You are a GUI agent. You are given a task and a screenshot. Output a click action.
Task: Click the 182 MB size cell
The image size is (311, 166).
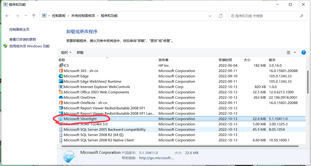pos(259,65)
